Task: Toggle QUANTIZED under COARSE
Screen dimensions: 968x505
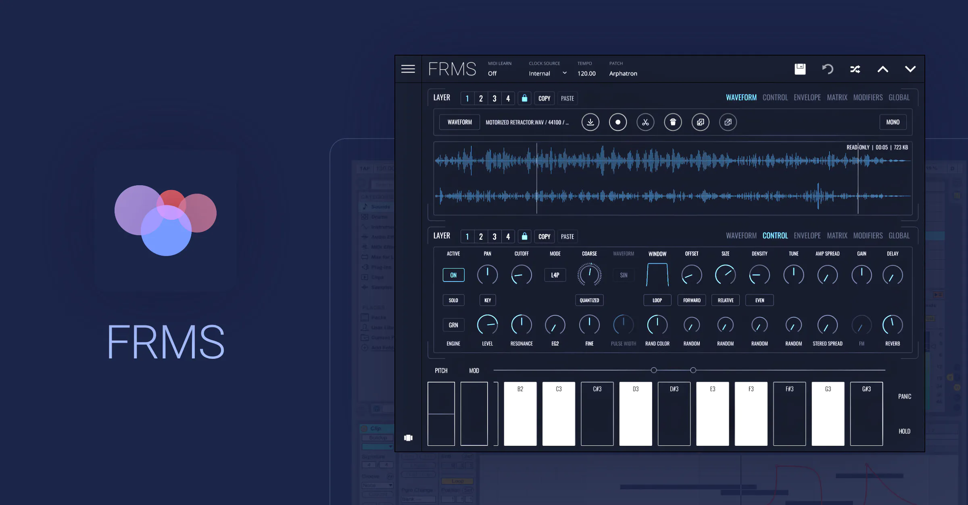Action: [x=589, y=300]
